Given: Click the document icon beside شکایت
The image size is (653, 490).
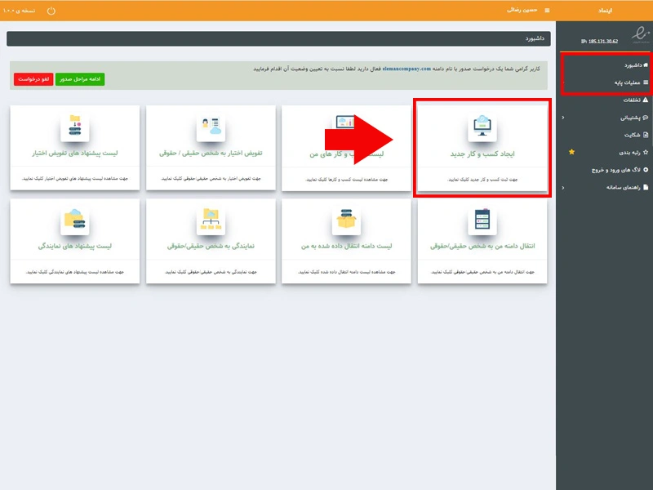Looking at the screenshot, I should coord(646,135).
